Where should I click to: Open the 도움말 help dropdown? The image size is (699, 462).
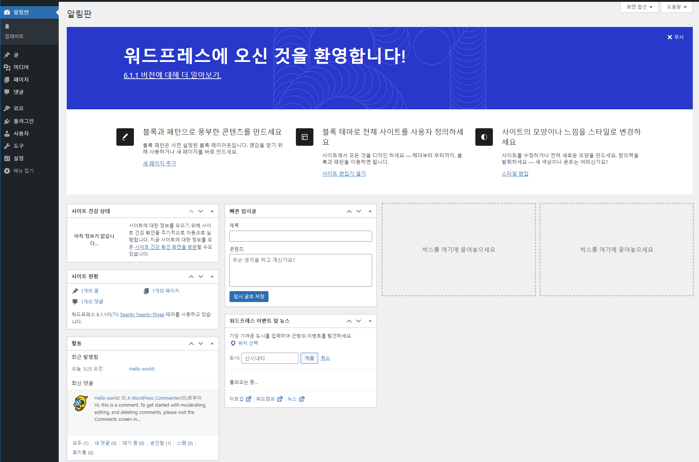(676, 7)
